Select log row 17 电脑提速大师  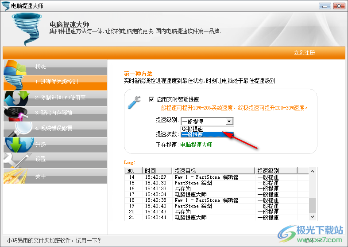point(190,194)
